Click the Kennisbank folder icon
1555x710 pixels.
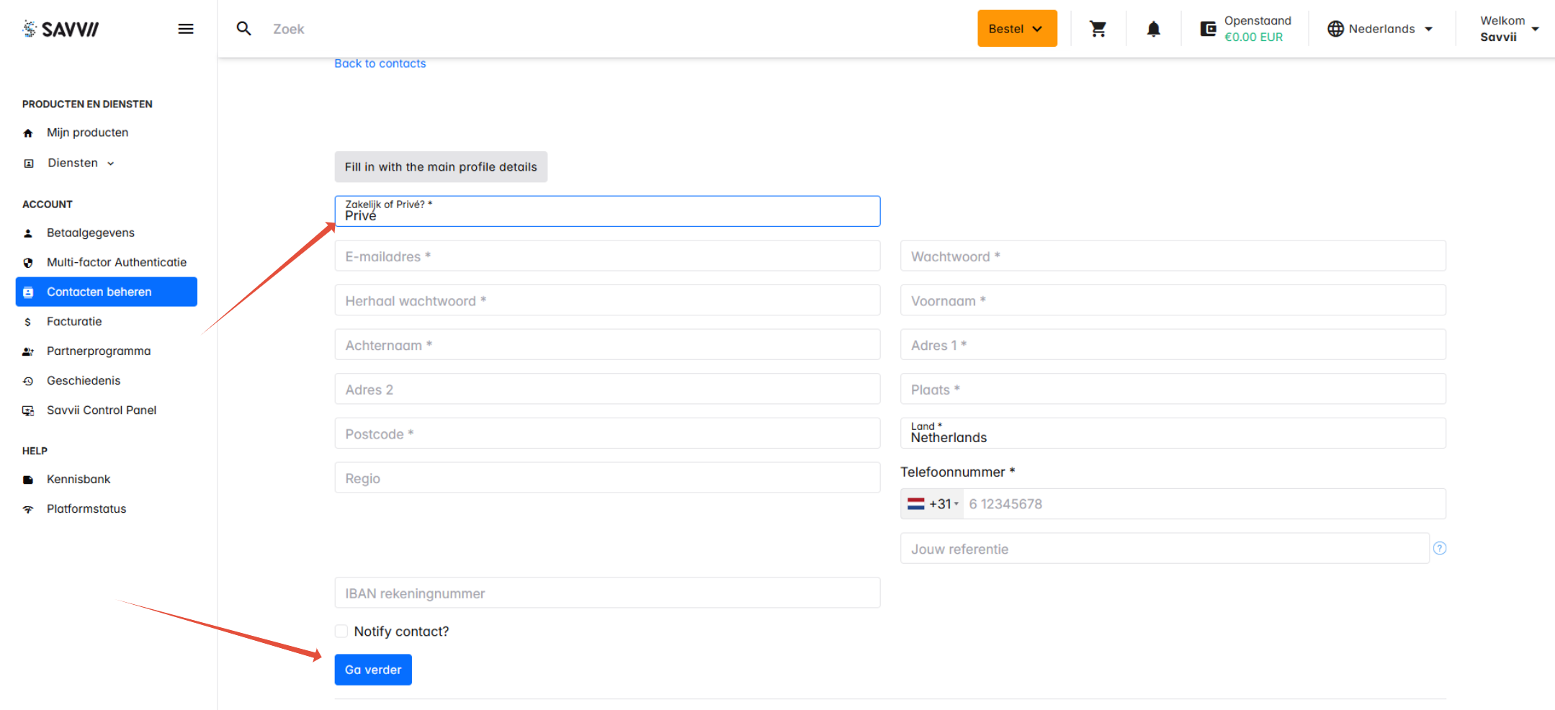pos(28,480)
